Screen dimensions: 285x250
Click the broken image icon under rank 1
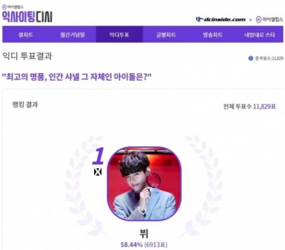click(x=98, y=172)
